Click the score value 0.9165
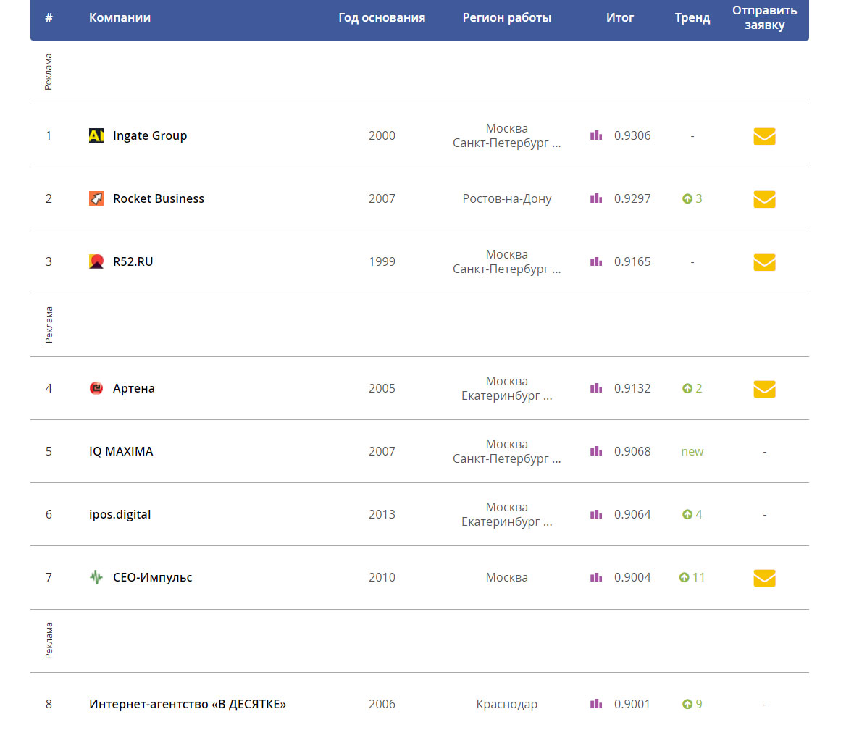 [x=632, y=262]
